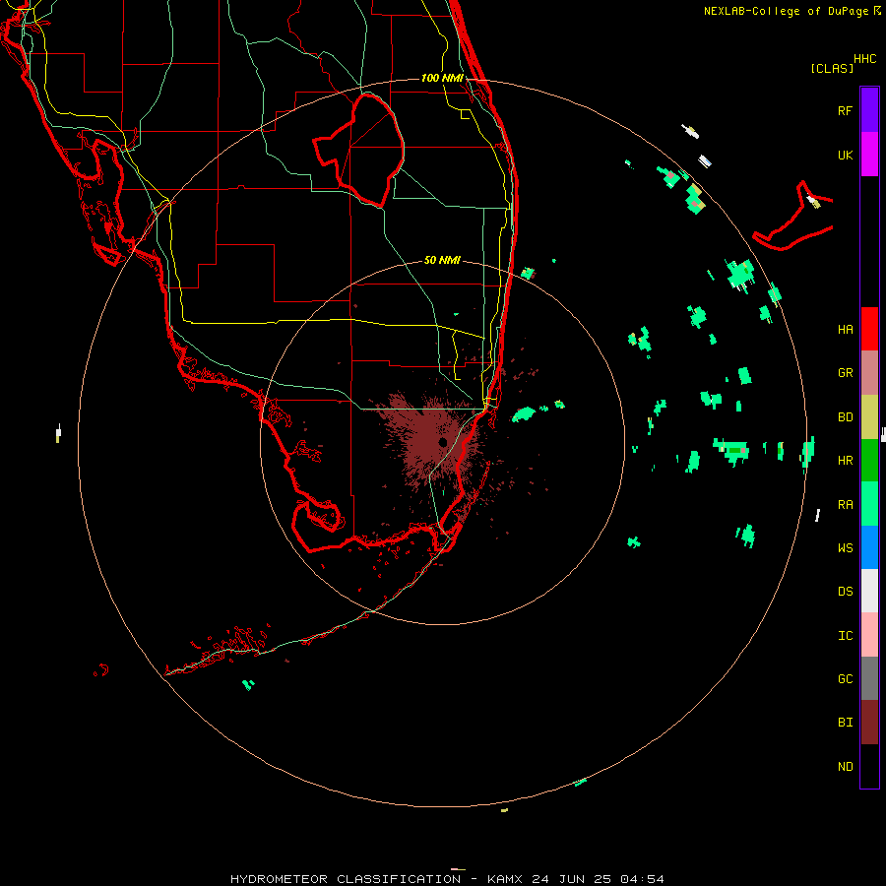Click the WS legend label
Screen dimensions: 886x886
click(x=845, y=548)
